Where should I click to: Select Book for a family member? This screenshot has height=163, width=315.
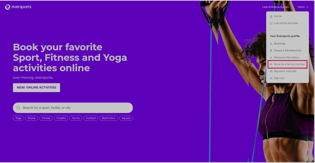coord(288,64)
